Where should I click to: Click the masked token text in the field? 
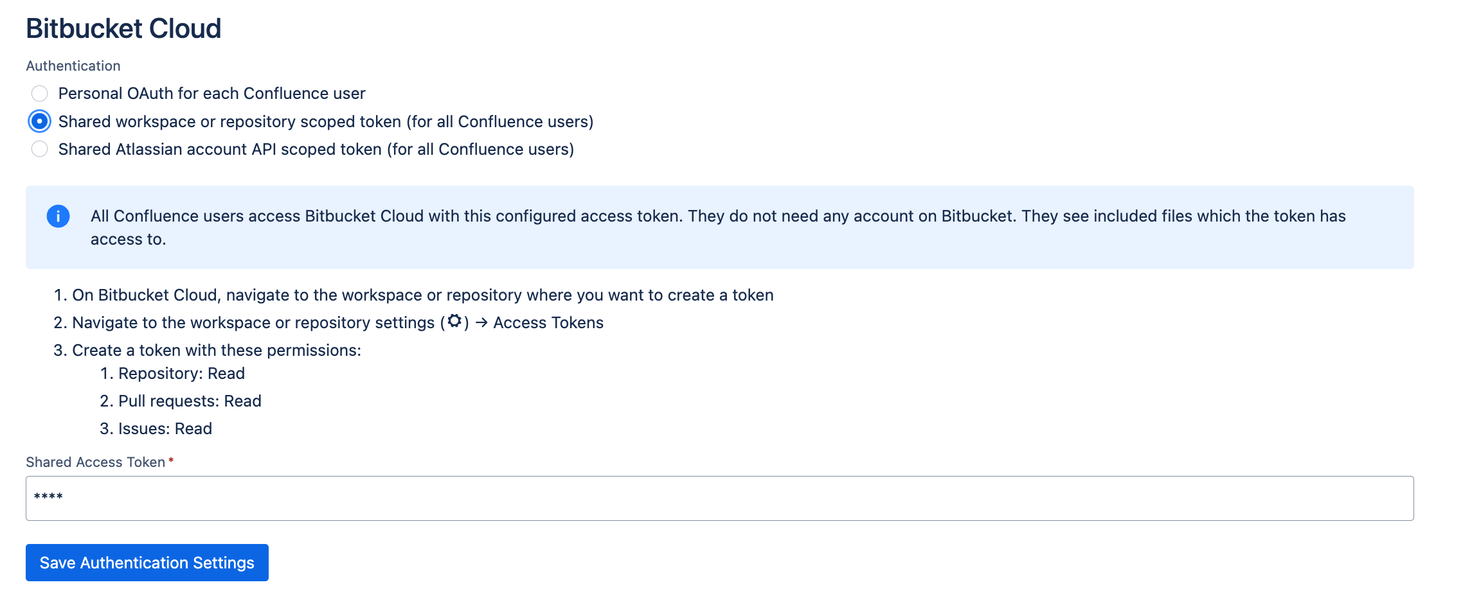pos(49,496)
